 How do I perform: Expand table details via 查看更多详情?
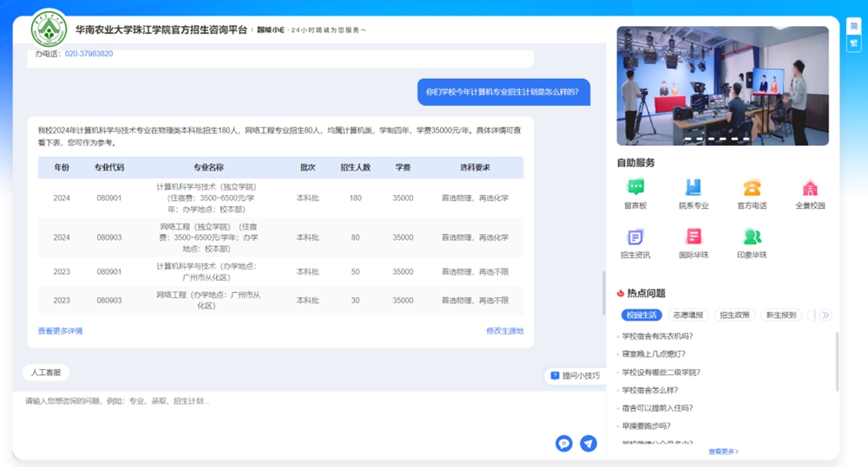[x=61, y=331]
